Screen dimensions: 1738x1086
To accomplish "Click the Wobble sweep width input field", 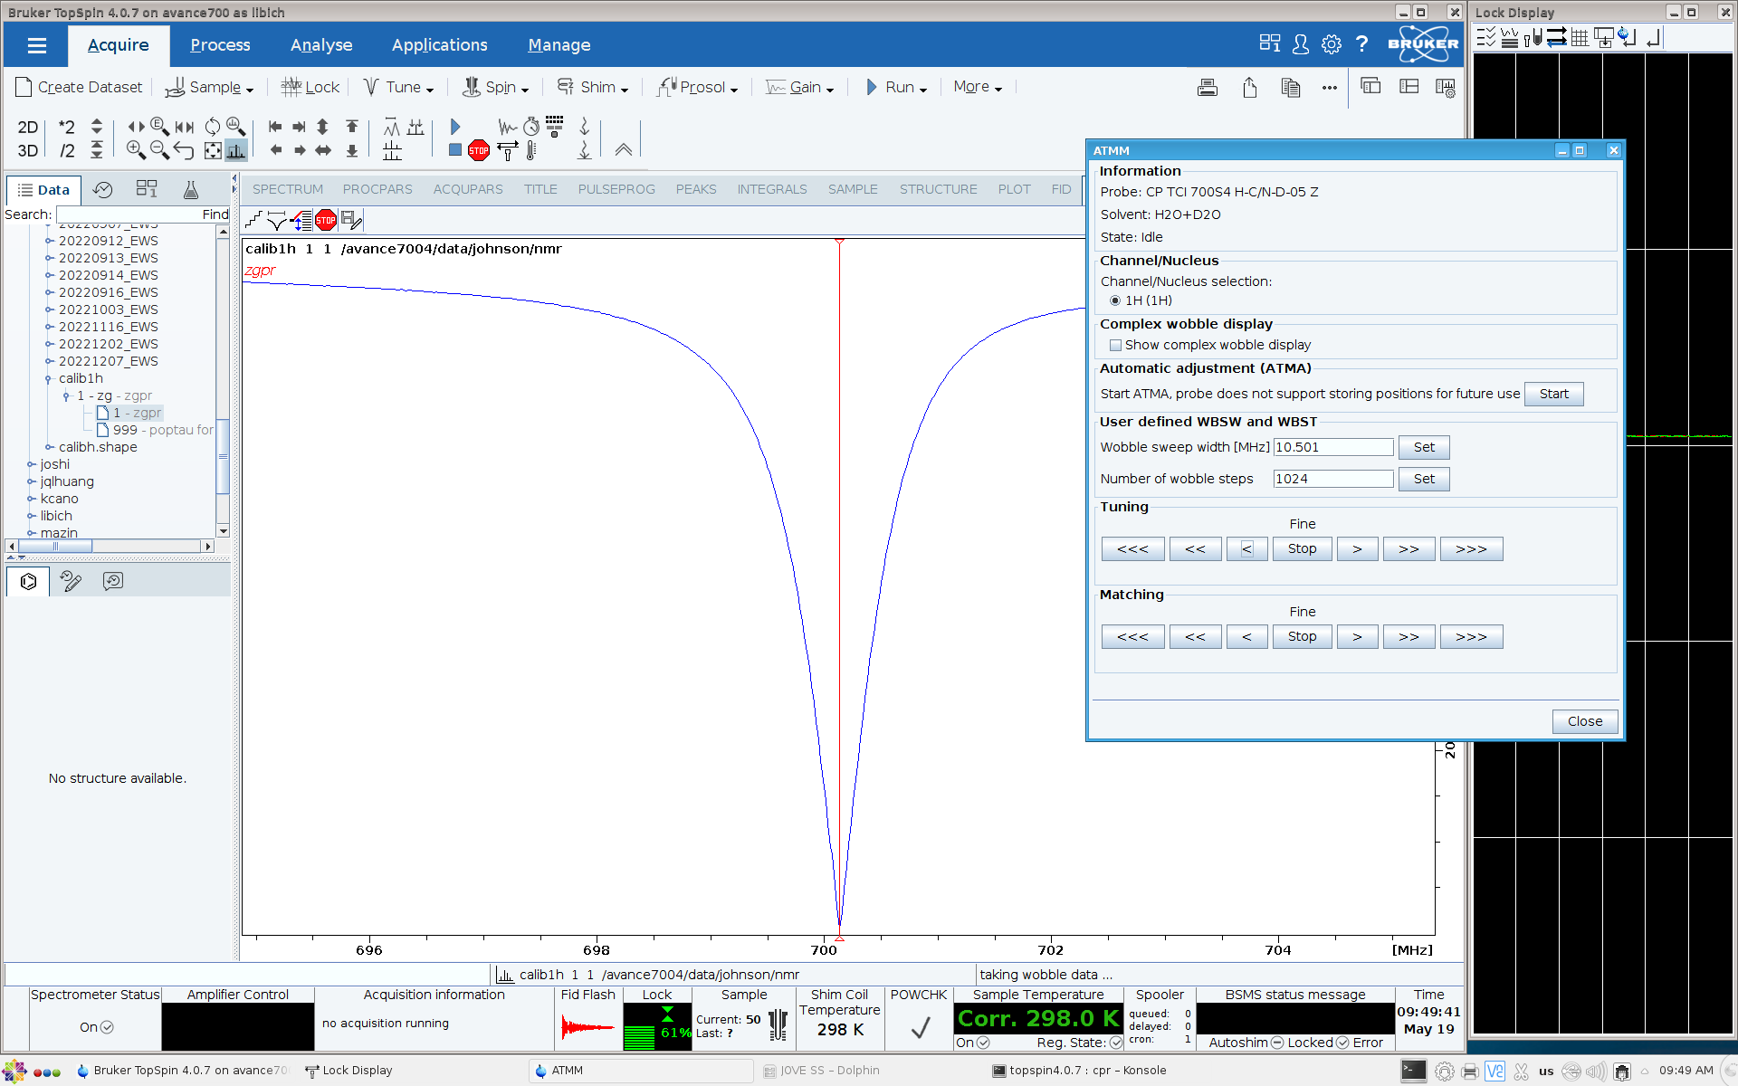I will 1332,447.
